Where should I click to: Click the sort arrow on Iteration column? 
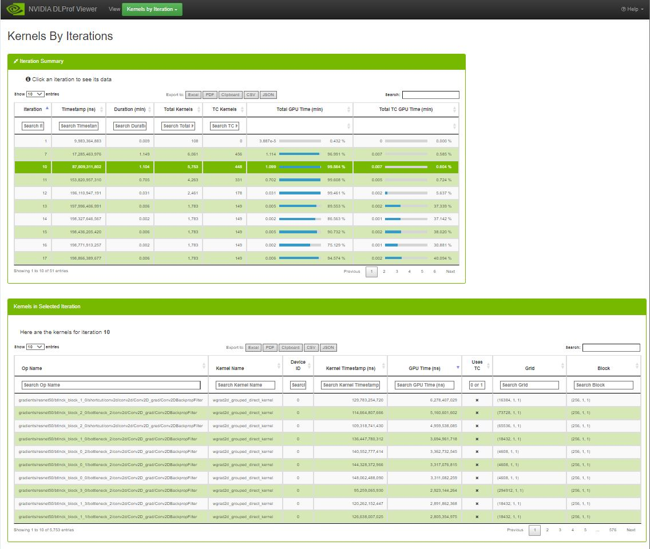(47, 109)
